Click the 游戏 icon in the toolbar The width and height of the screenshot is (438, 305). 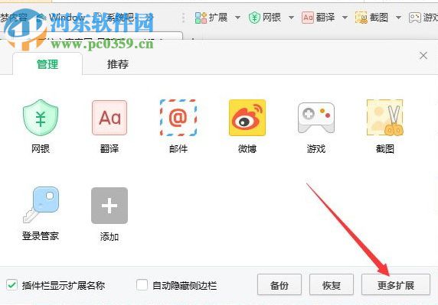pyautogui.click(x=414, y=18)
